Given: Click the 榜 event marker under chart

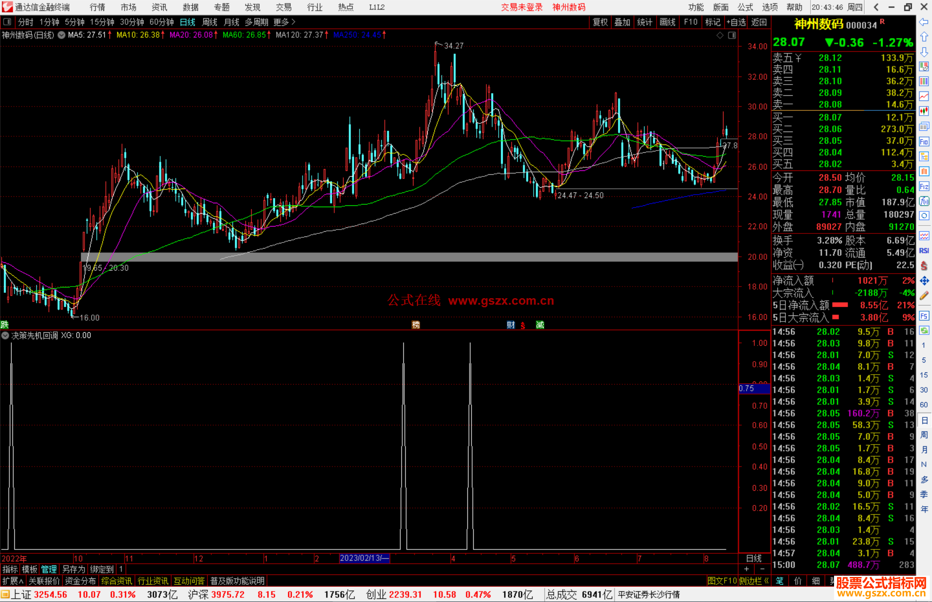Looking at the screenshot, I should pyautogui.click(x=416, y=325).
